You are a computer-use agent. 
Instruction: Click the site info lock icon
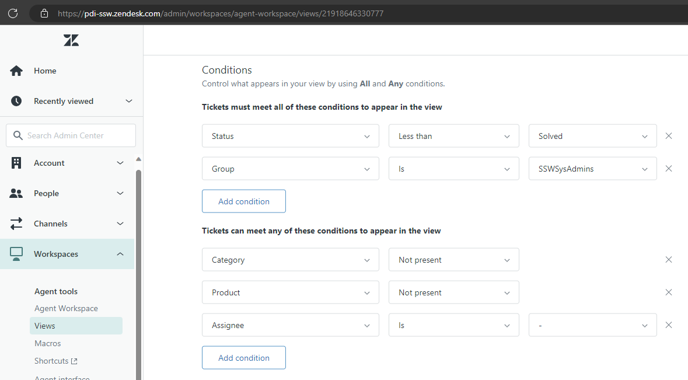(44, 13)
